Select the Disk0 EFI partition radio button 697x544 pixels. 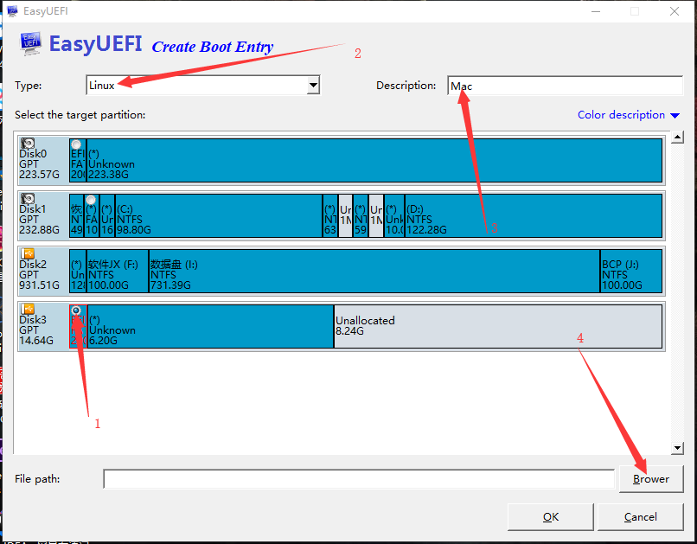[76, 144]
